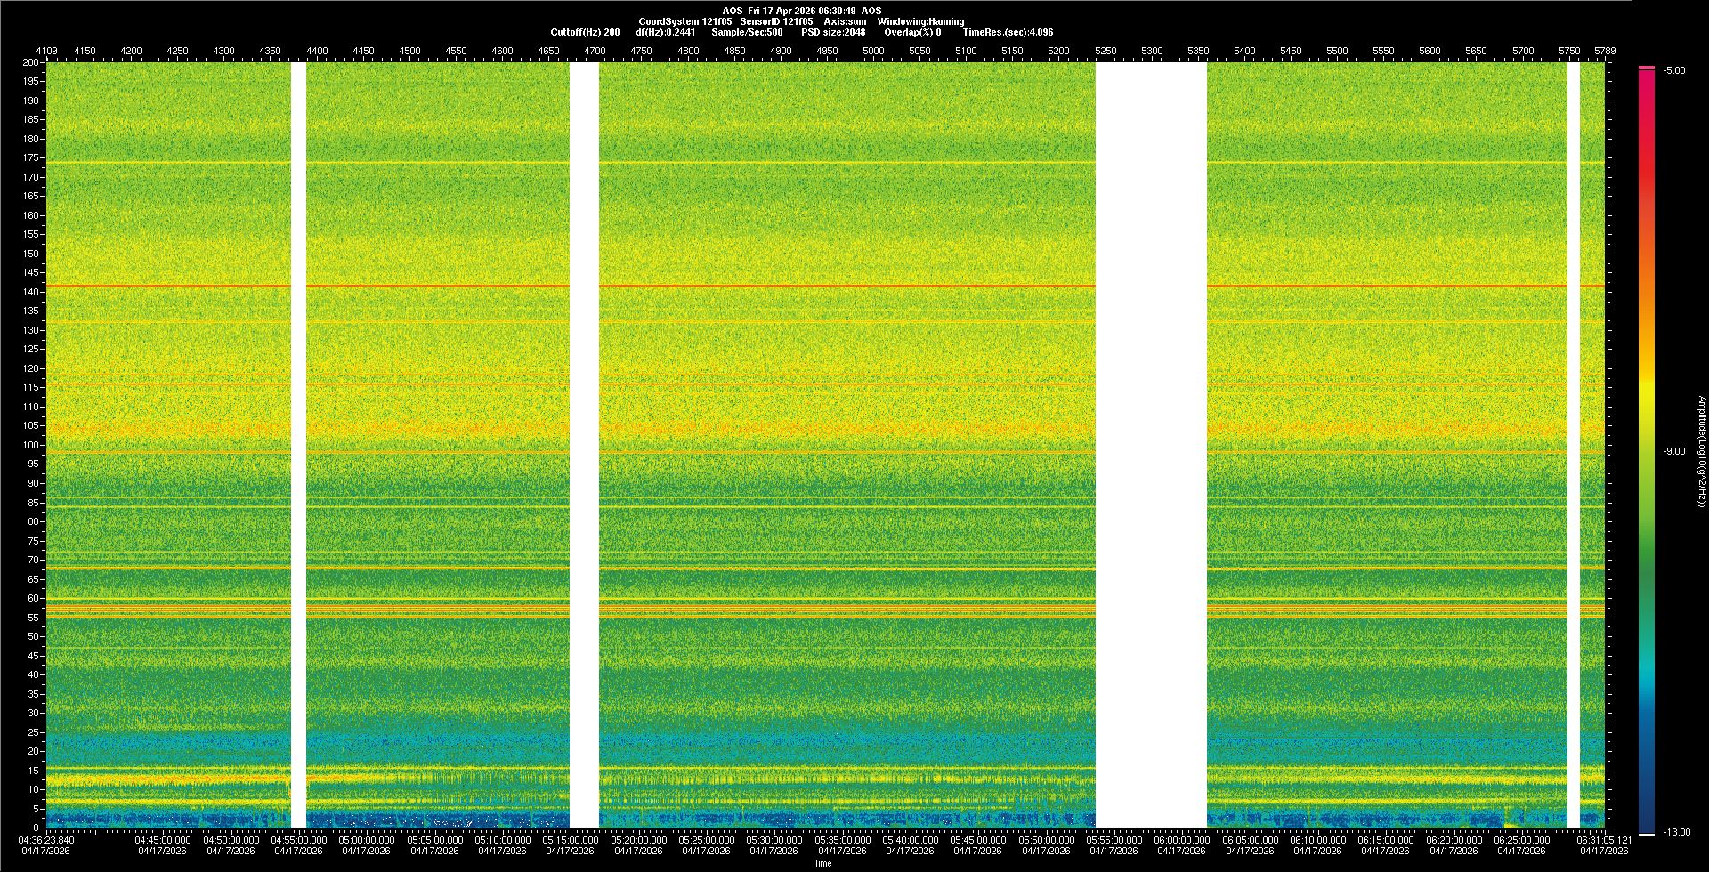Screen dimensions: 1709x872
Task: Click the red 142 Hz spectral line
Action: 801,286
